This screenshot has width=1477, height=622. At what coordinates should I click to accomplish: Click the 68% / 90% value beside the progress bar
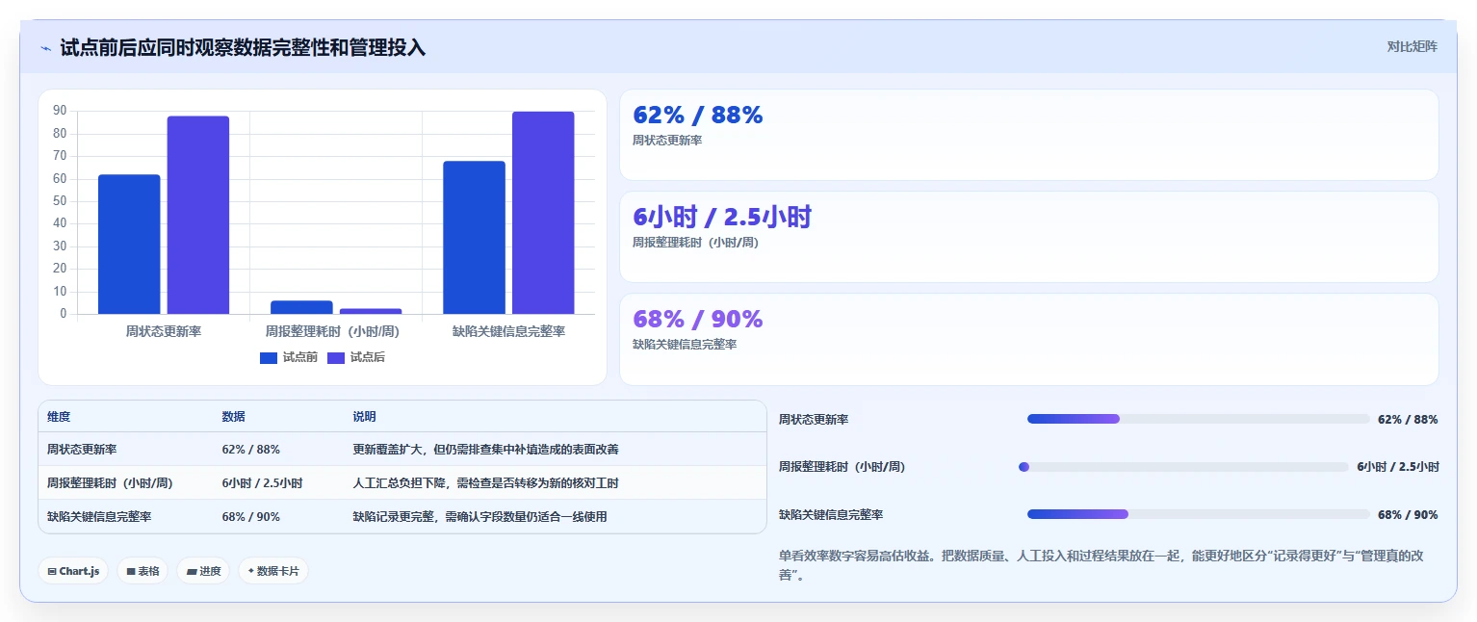(1408, 515)
